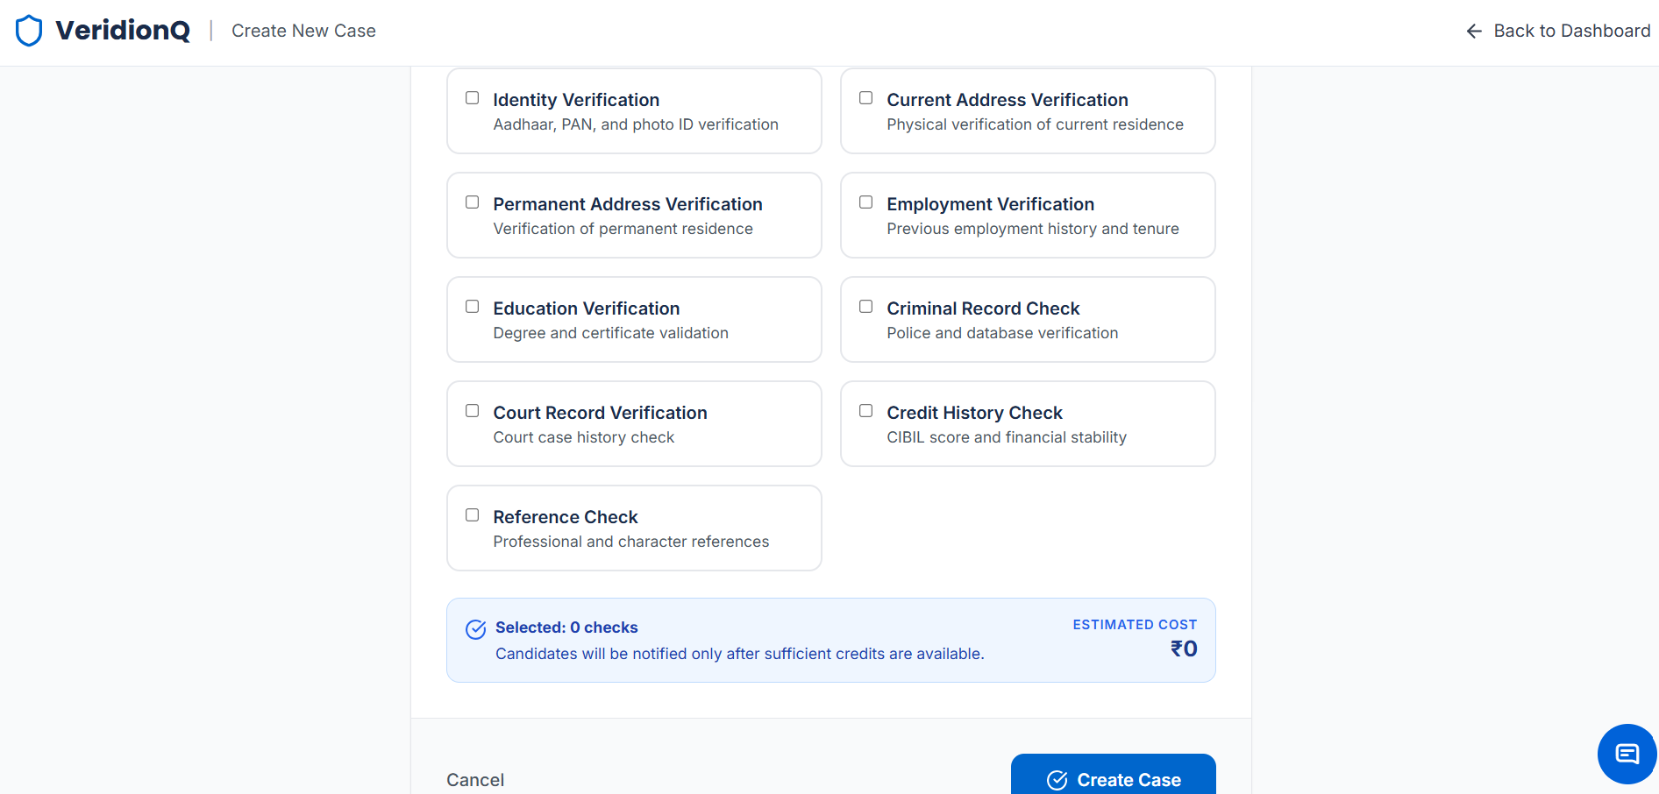The height and width of the screenshot is (794, 1659).
Task: Click the Create New Case header title
Action: [303, 32]
